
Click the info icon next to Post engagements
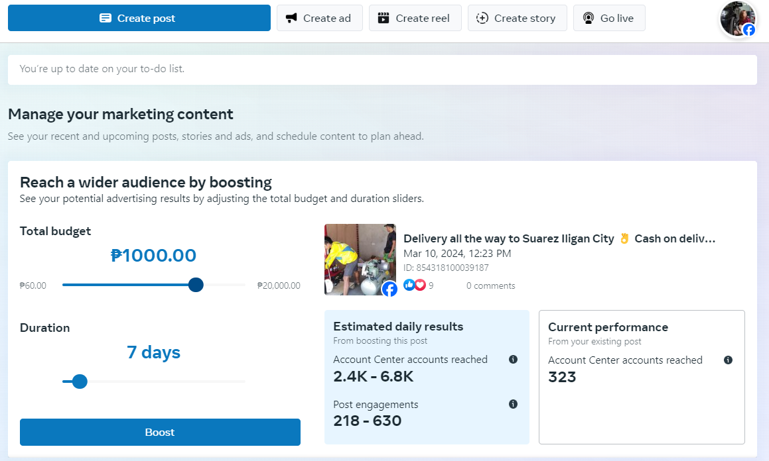[x=513, y=404]
